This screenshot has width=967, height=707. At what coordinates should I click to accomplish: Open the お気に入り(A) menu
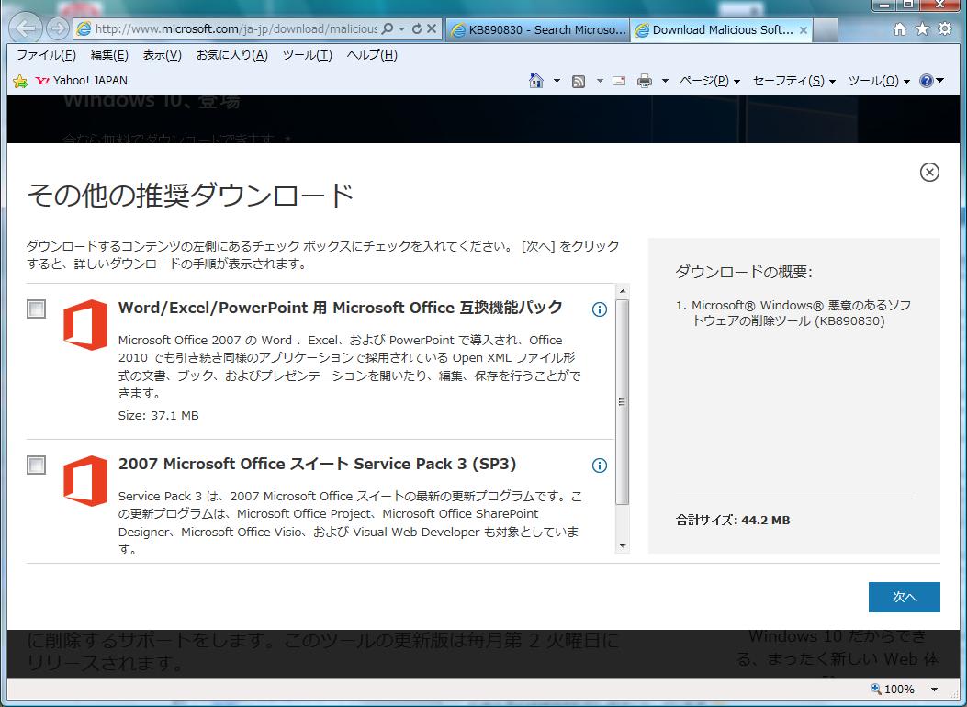(x=231, y=55)
